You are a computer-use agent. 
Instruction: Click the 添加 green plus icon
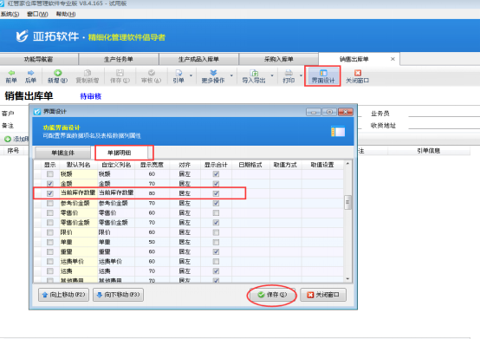(8, 139)
